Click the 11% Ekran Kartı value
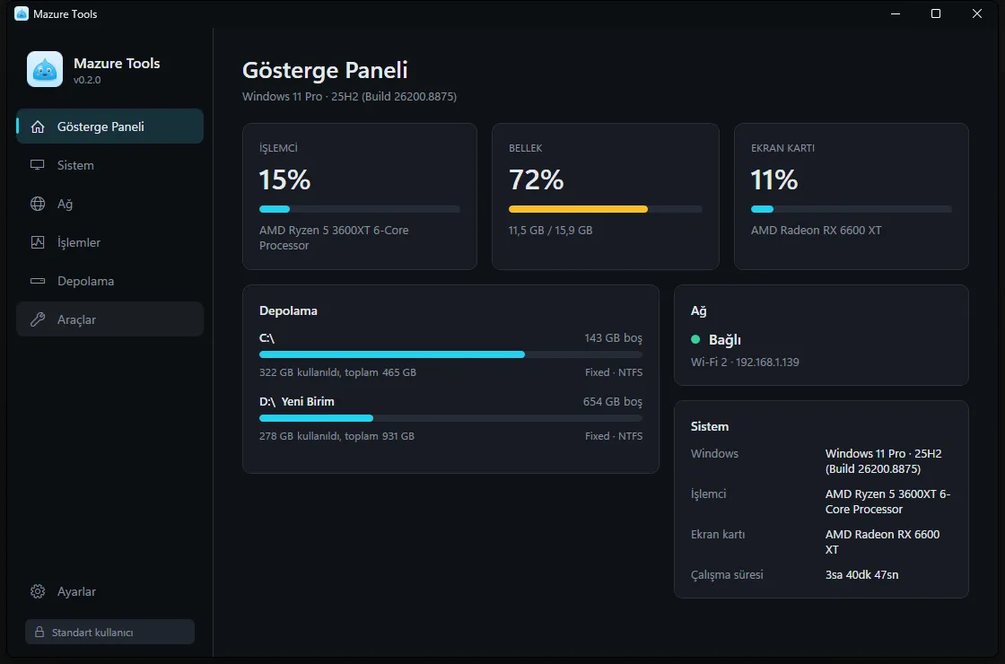 tap(774, 180)
